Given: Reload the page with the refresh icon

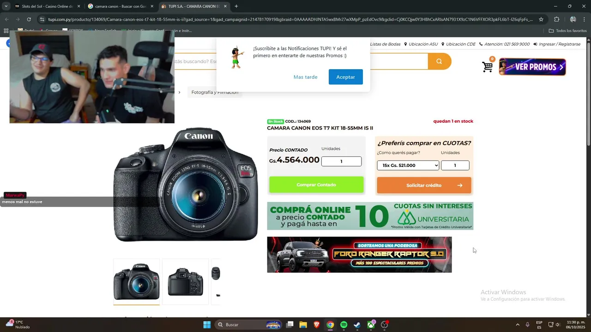Looking at the screenshot, I should coord(29,19).
